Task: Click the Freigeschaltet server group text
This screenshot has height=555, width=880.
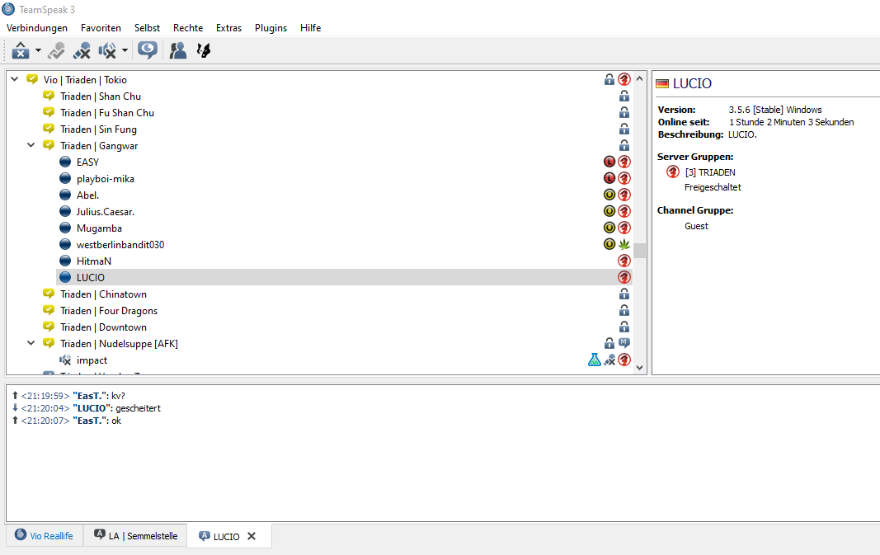Action: point(713,187)
